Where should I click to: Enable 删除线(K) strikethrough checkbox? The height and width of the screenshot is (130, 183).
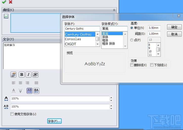pyautogui.click(x=132, y=65)
